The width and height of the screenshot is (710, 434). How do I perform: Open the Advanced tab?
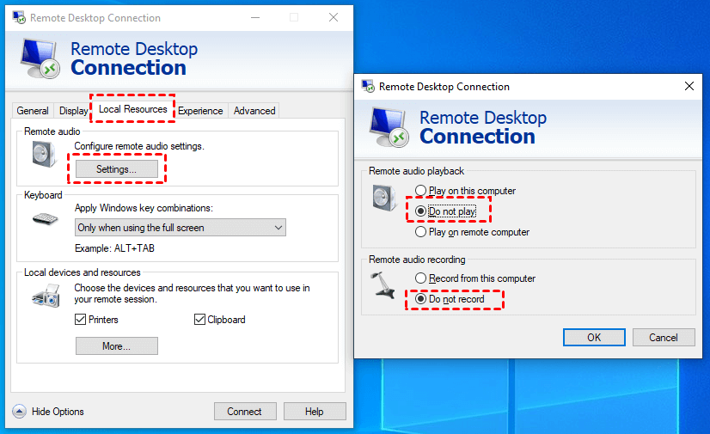tap(254, 110)
